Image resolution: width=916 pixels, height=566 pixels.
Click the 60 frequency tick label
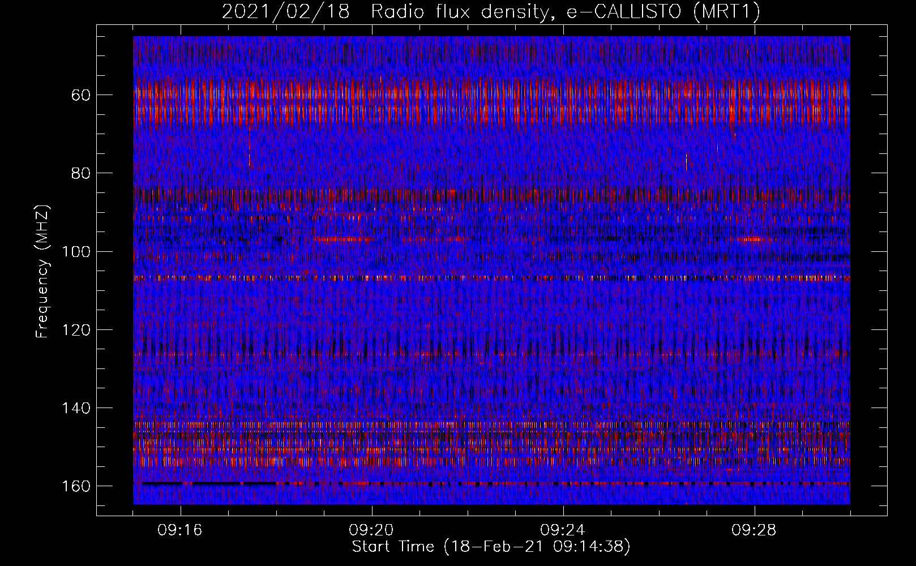(x=81, y=95)
